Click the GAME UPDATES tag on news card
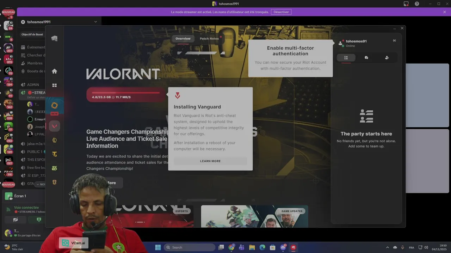Screen dimensions: 451x253 pyautogui.click(x=292, y=211)
